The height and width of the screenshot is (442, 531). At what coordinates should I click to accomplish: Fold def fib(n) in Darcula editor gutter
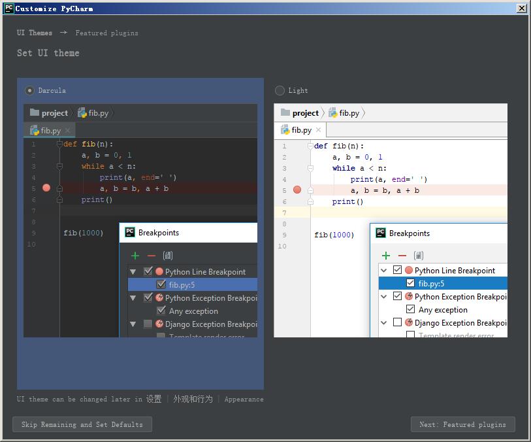[59, 144]
